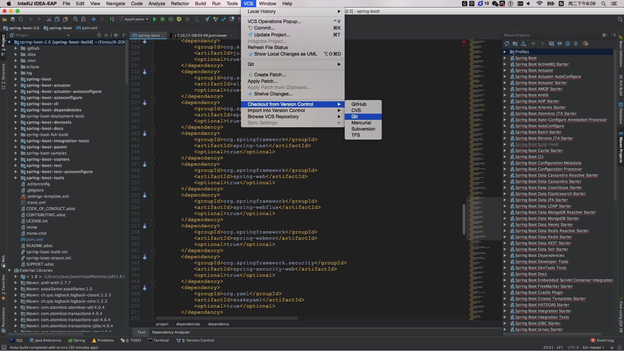Screen dimensions: 624x351
Task: Open Maven Settings wrench icon
Action: pos(586,44)
